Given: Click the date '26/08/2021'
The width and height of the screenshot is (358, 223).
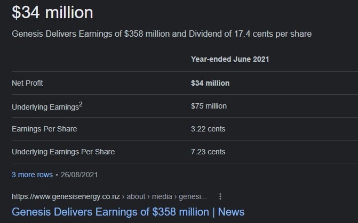Looking at the screenshot, I should 79,175.
